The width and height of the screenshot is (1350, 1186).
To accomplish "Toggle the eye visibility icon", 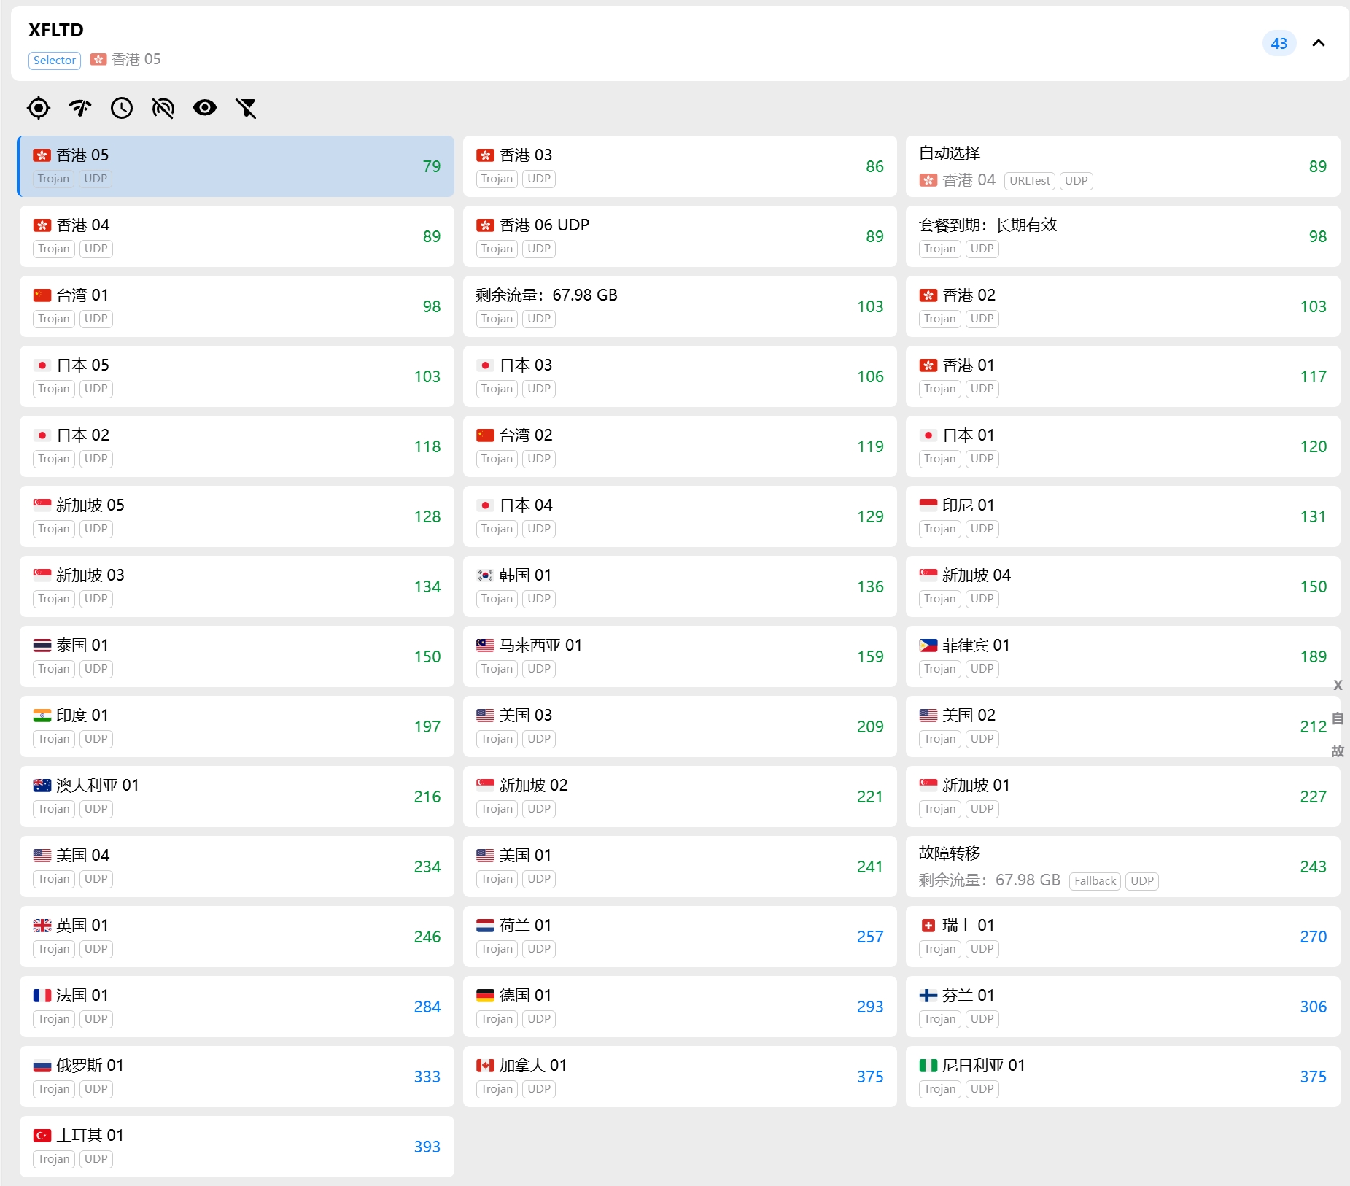I will [205, 109].
